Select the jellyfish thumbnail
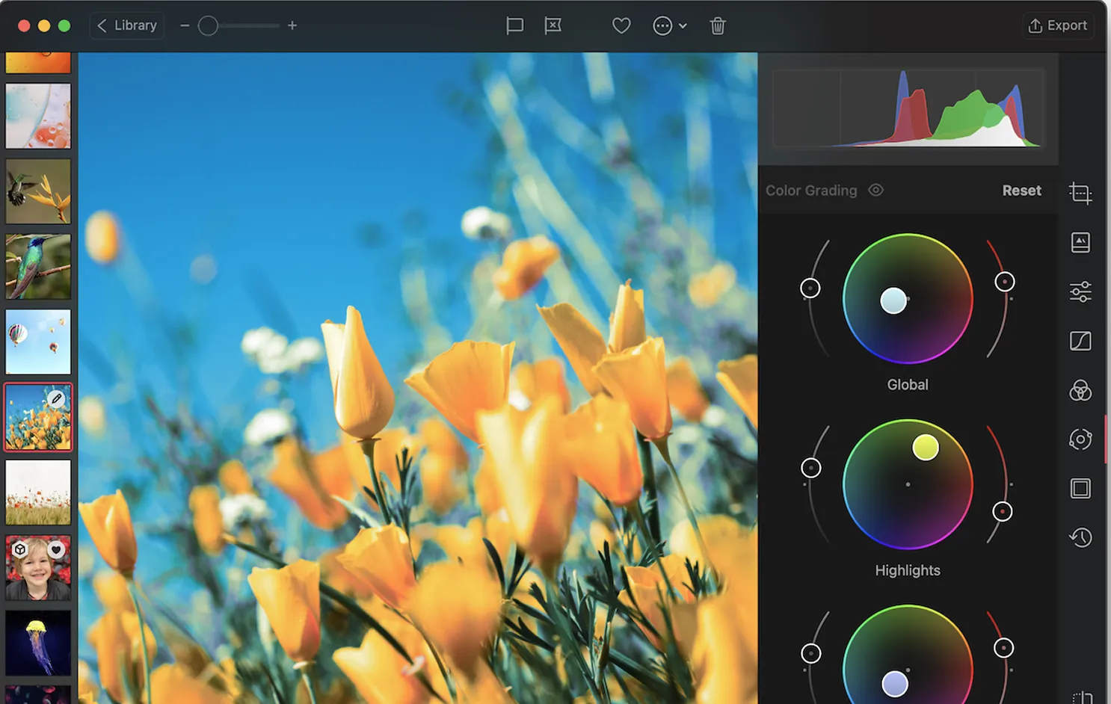Viewport: 1111px width, 704px height. point(38,643)
